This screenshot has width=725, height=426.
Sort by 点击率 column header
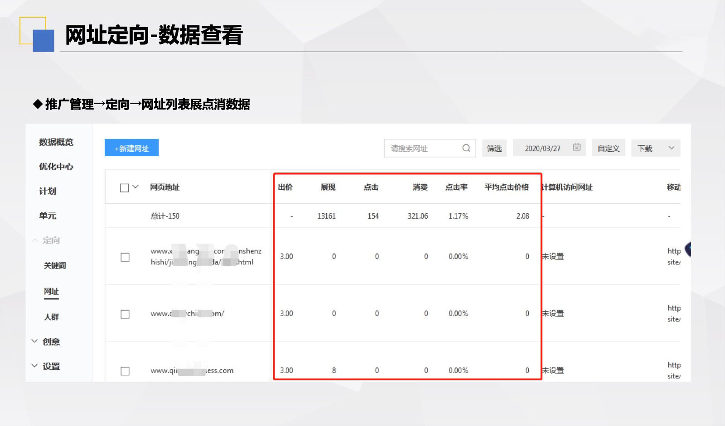click(456, 187)
